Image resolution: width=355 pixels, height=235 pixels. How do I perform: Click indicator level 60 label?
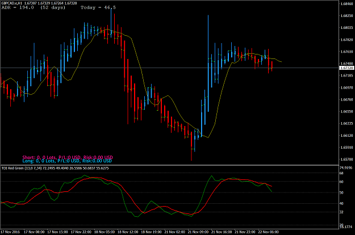[341, 182]
